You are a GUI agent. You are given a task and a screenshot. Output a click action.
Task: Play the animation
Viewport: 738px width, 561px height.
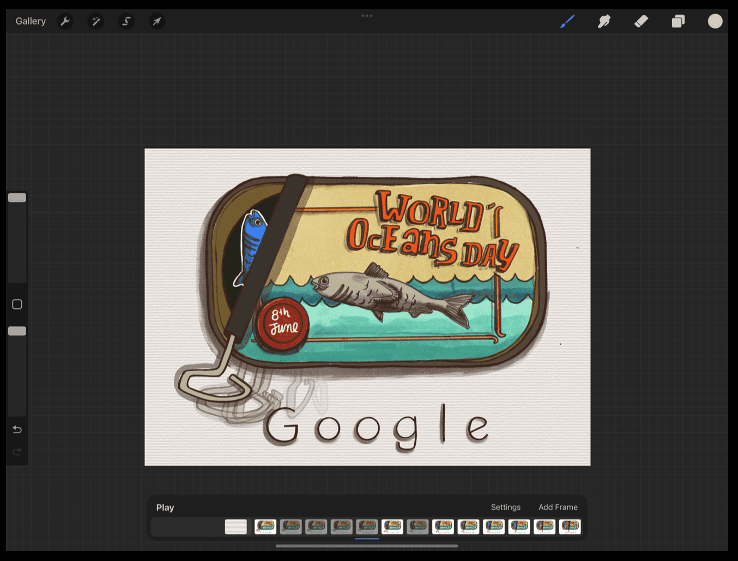click(x=165, y=508)
